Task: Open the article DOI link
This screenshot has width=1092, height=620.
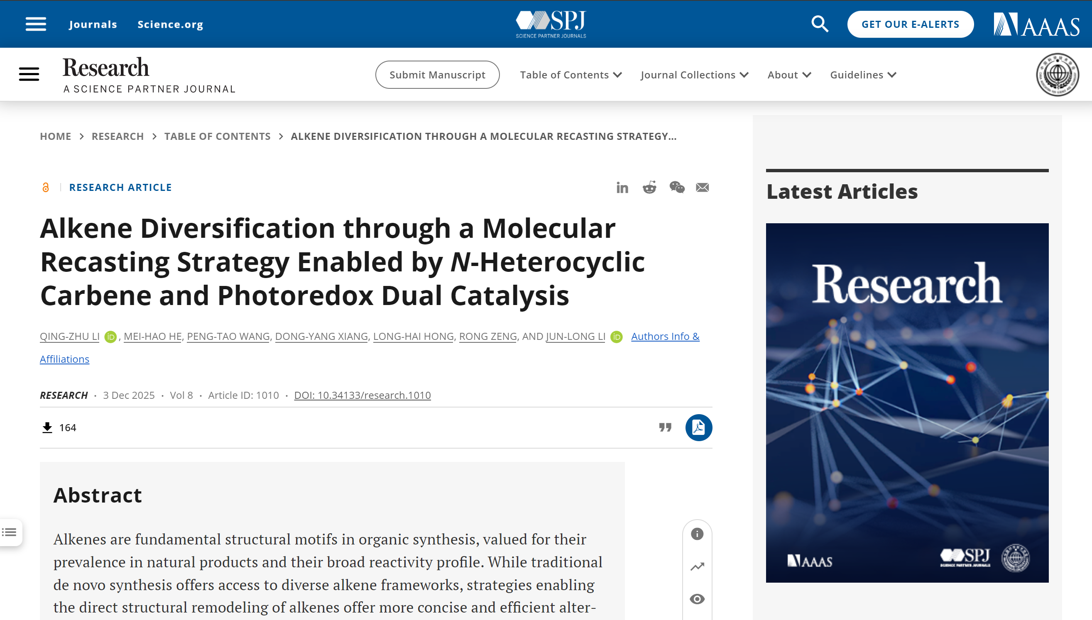Action: pyautogui.click(x=362, y=395)
